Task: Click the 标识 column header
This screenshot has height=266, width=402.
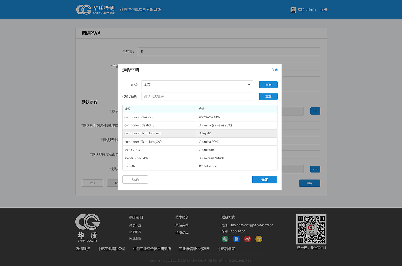Action: 160,109
